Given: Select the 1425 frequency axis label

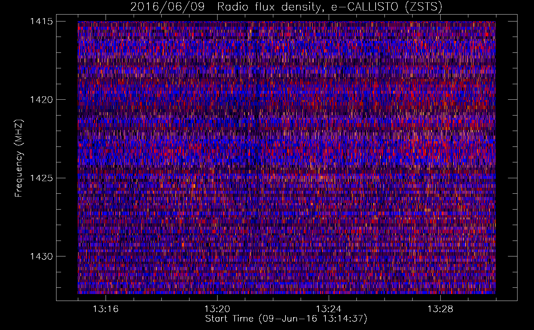Looking at the screenshot, I should coord(41,178).
